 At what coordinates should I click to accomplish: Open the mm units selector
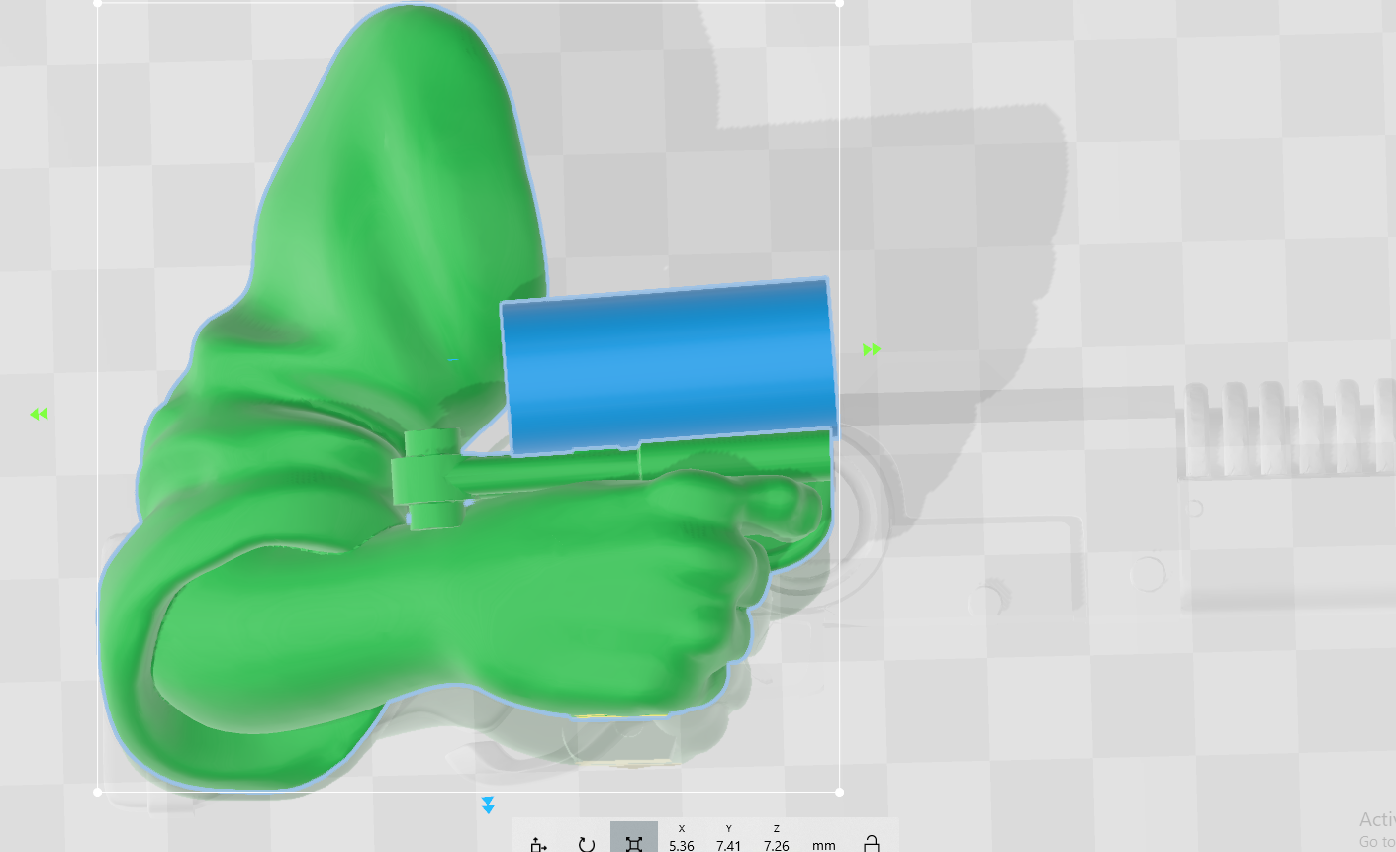[x=823, y=845]
